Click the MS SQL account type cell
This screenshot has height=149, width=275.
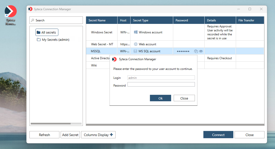pos(152,51)
